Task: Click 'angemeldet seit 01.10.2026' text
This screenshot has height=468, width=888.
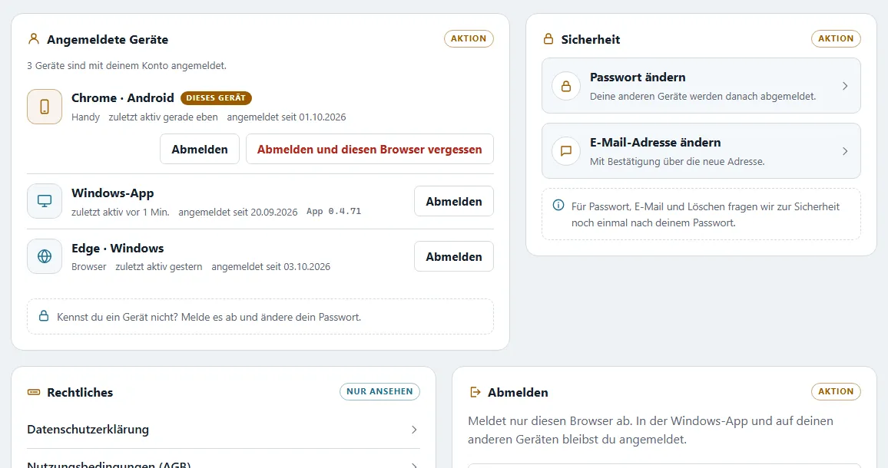Action: tap(287, 117)
